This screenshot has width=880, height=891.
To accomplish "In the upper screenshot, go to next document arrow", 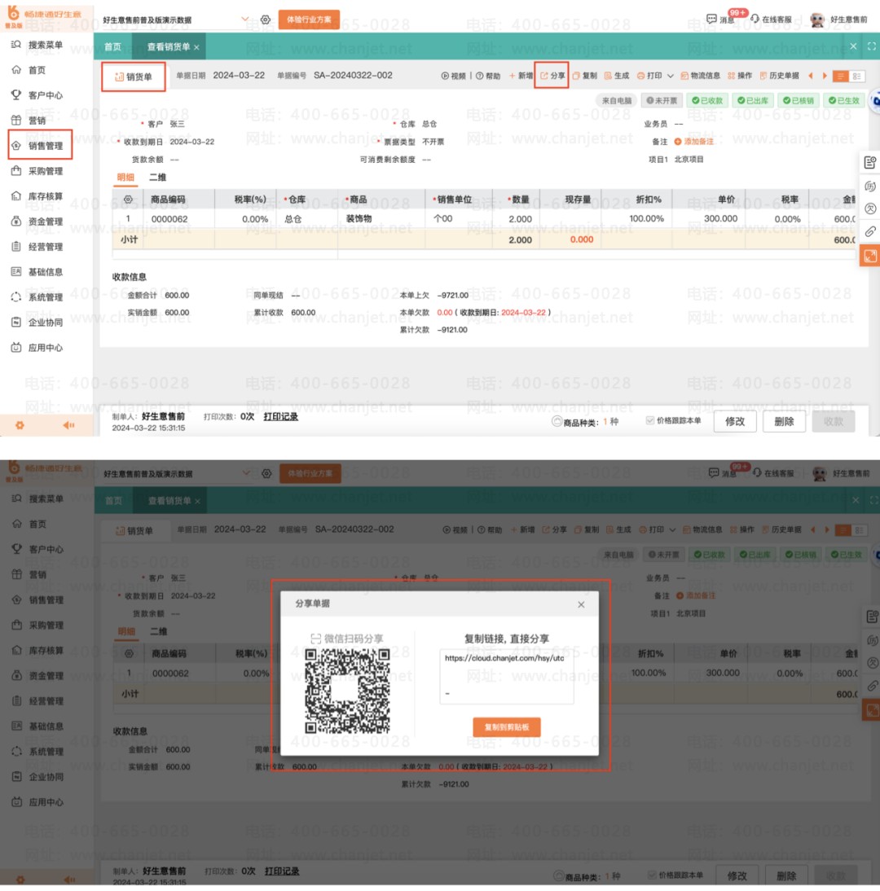I will coord(825,76).
